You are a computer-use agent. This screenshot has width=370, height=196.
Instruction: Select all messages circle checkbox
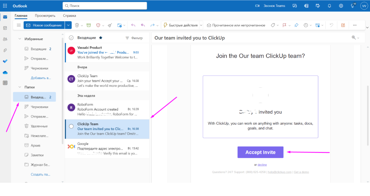tap(71, 38)
